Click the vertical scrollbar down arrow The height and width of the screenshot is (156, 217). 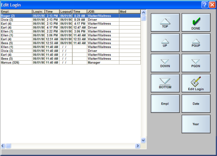click(143, 140)
